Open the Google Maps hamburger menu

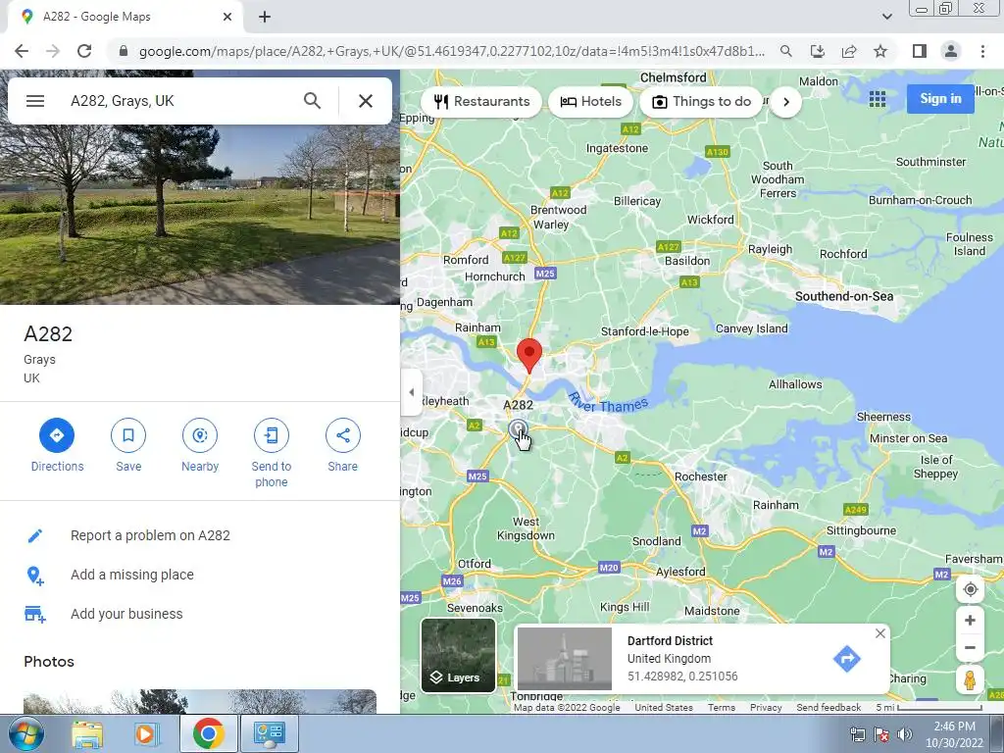35,101
